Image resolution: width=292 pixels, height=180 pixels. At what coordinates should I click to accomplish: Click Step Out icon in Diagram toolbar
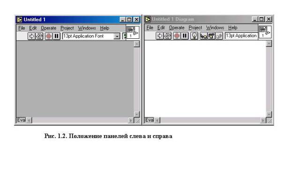(219, 36)
